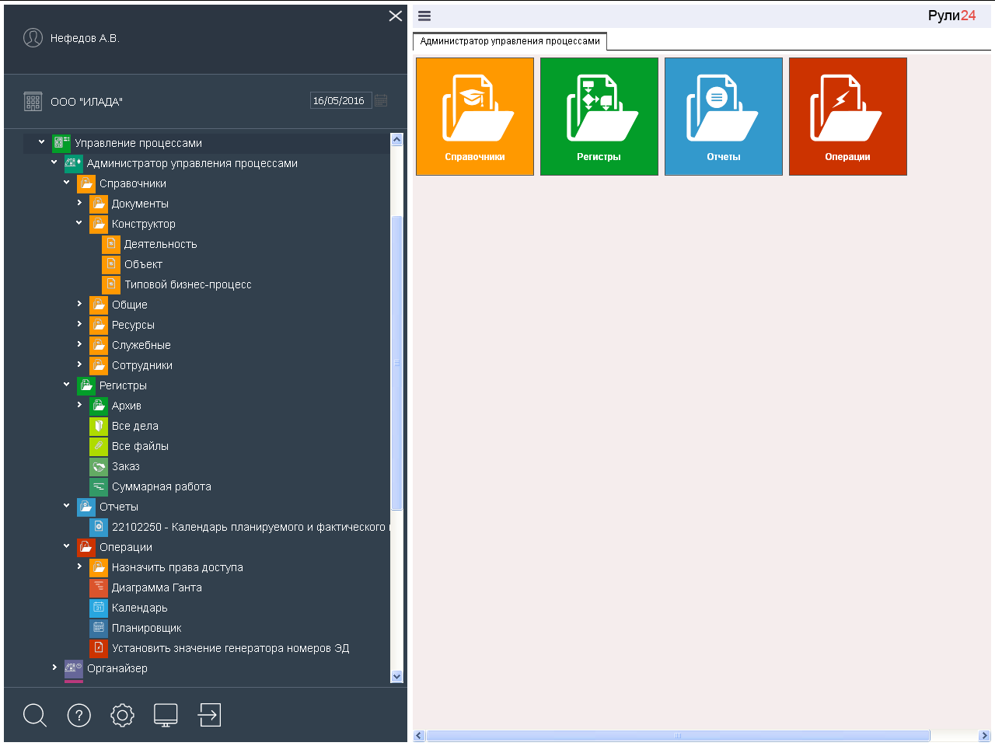Viewport: 995px width, 746px height.
Task: Click the ООО "ИЛАДА" organization name
Action: click(86, 102)
